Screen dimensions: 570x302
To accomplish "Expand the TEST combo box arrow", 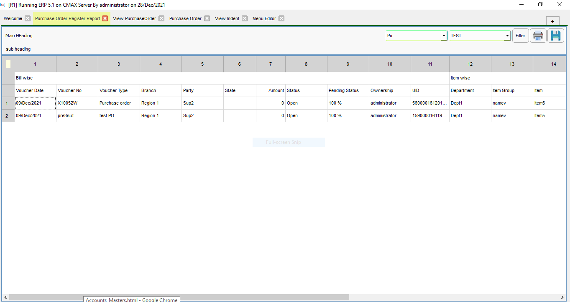I will point(507,36).
